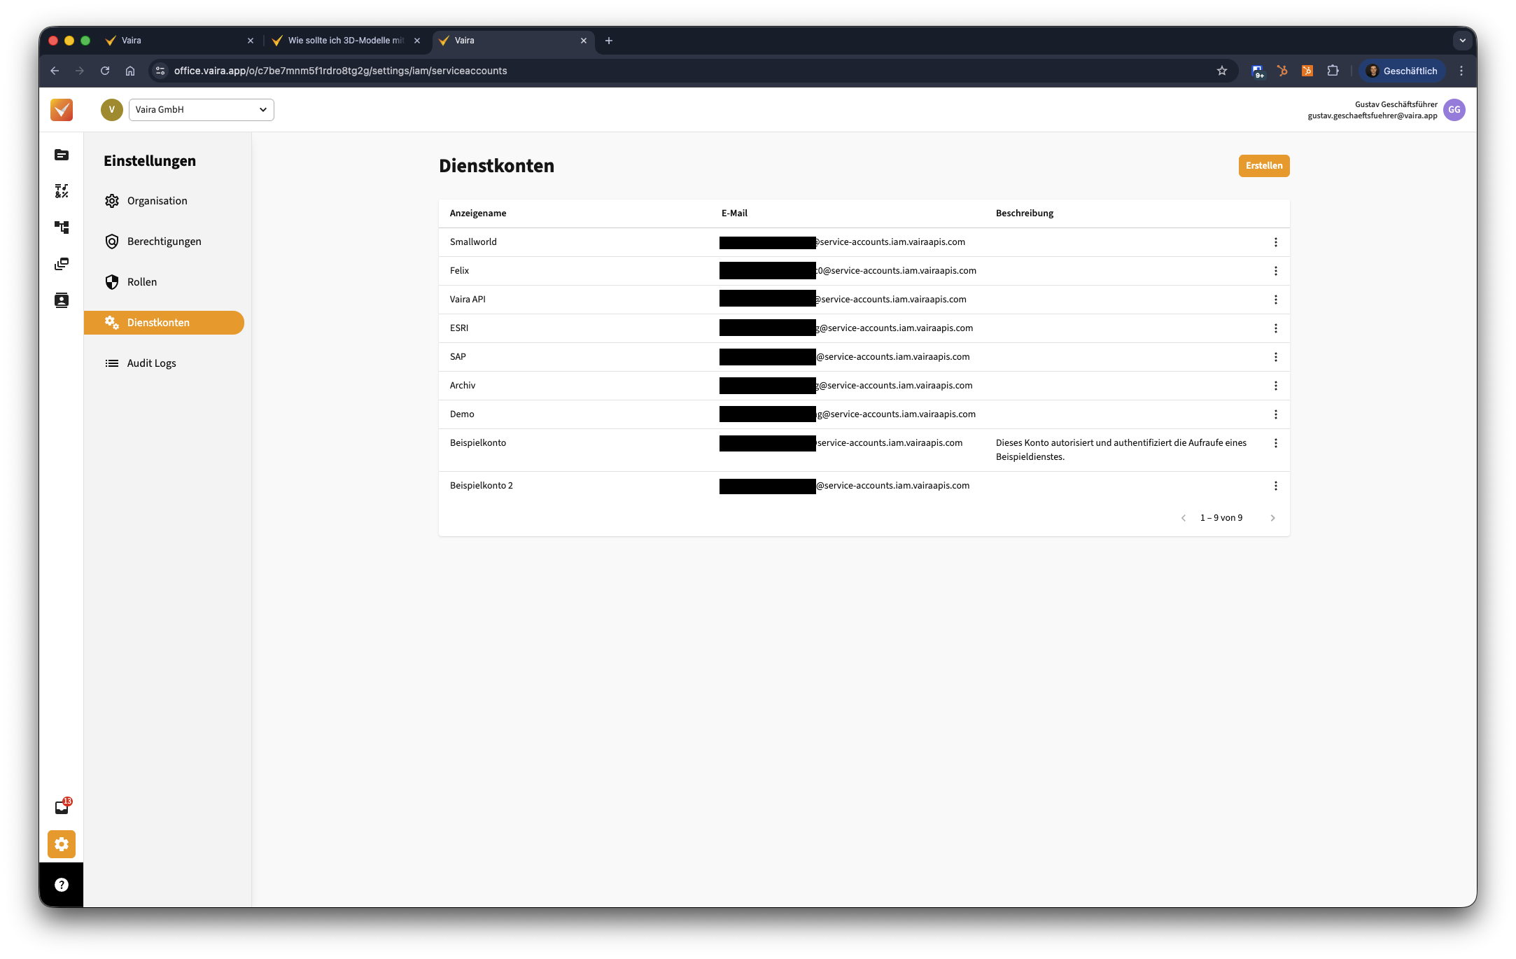Click the GG user avatar
Image resolution: width=1516 pixels, height=959 pixels.
(1454, 110)
